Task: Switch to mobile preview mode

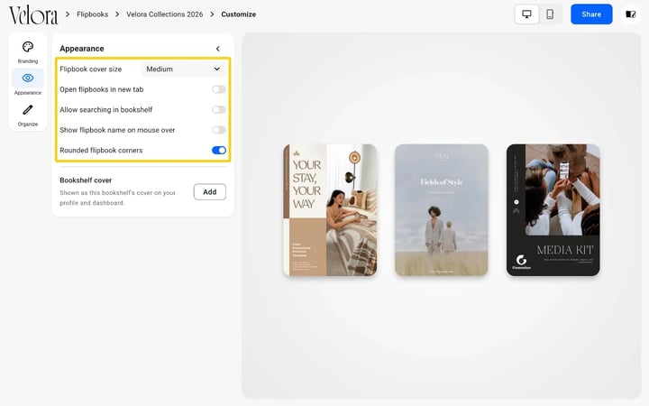Action: click(550, 14)
